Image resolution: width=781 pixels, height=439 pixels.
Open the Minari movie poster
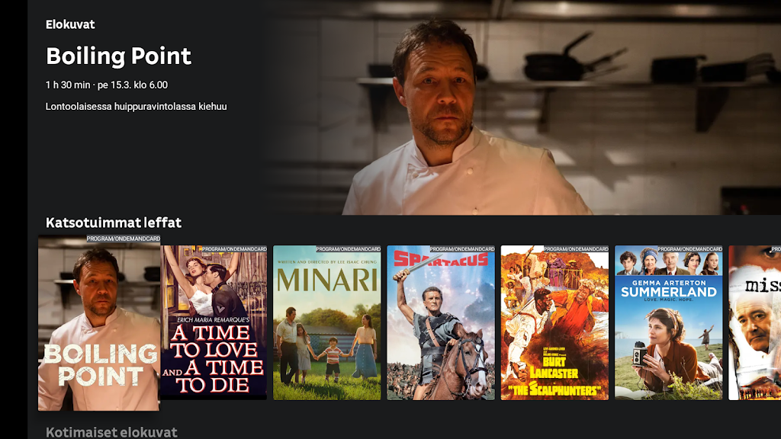pos(326,322)
